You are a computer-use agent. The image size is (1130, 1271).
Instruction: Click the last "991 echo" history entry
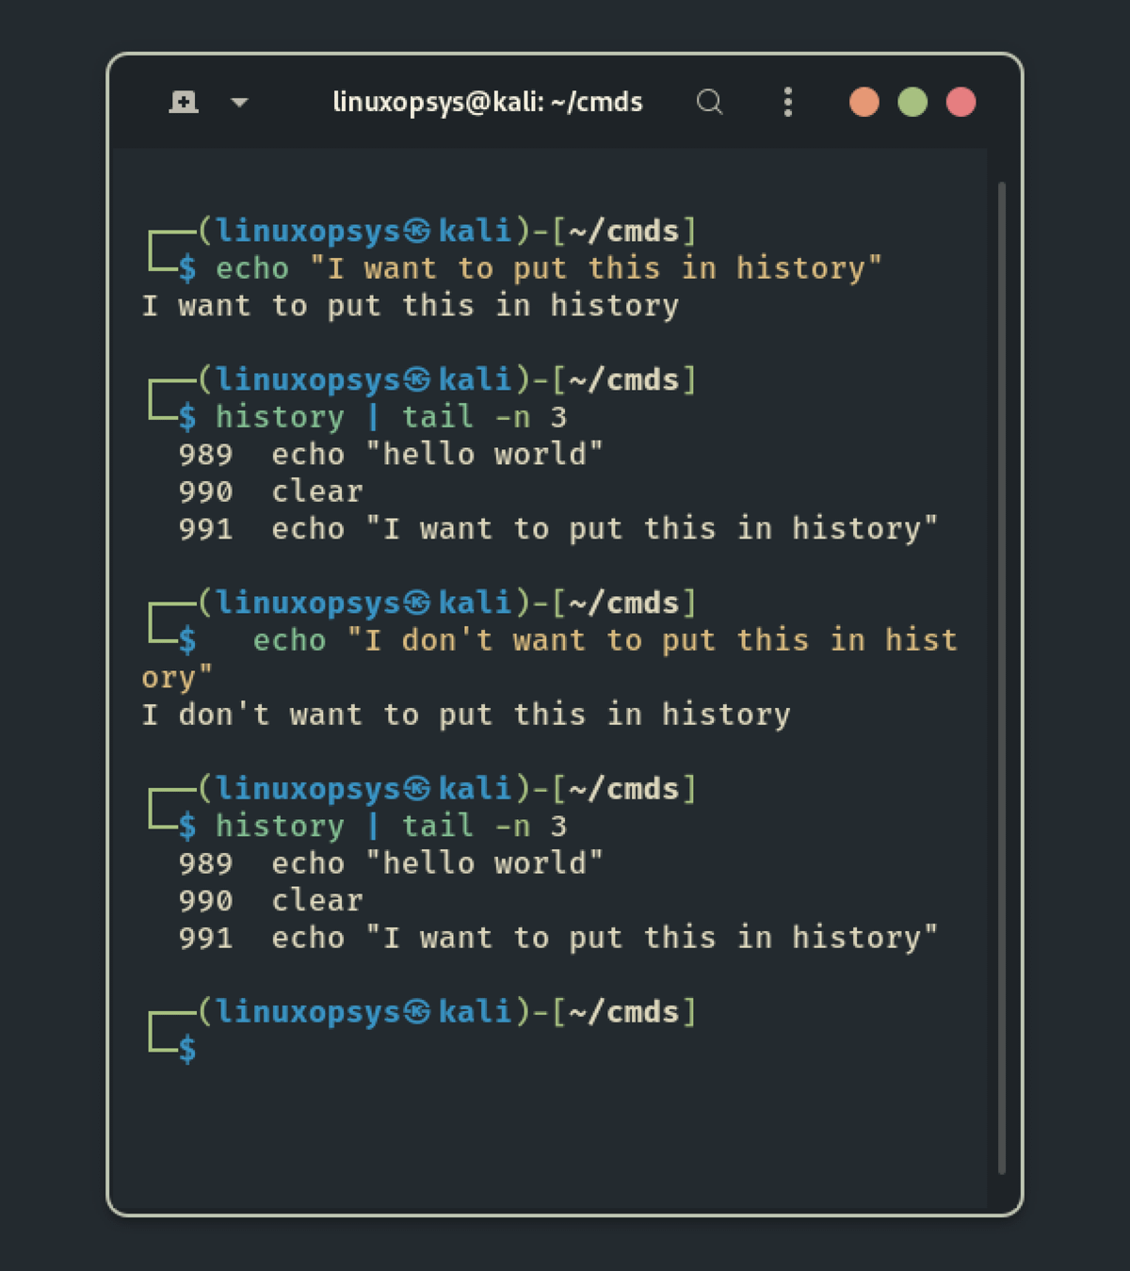click(x=557, y=938)
